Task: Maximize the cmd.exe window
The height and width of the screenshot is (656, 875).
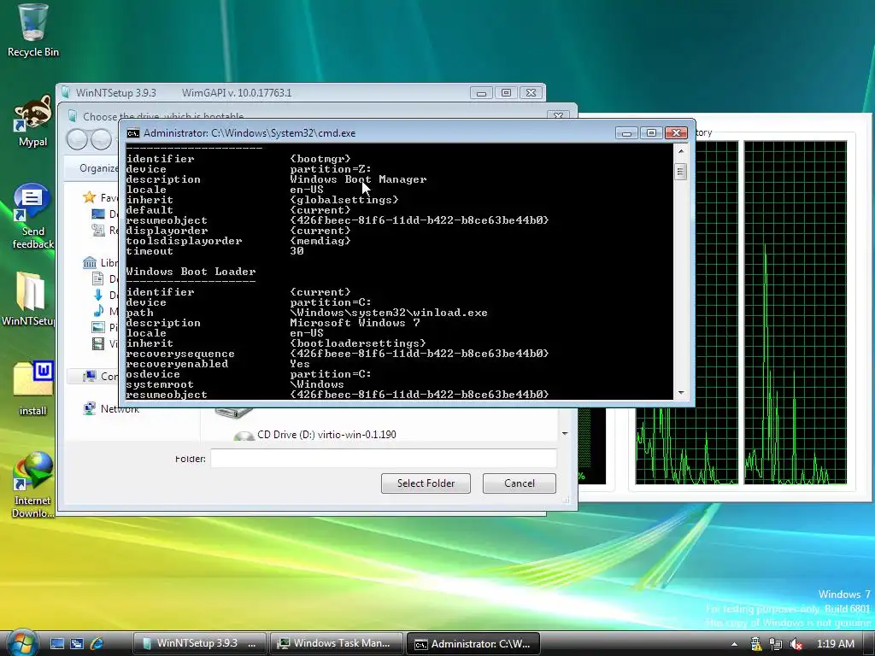Action: pyautogui.click(x=651, y=132)
